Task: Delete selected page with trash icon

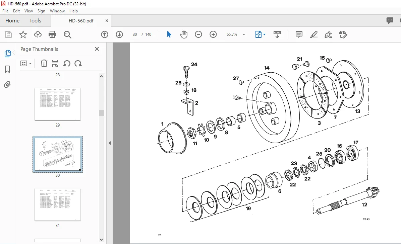Action: pos(44,63)
